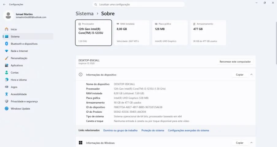Viewport: 277px width, 147px height.
Task: Open Contas settings
Action: pyautogui.click(x=28, y=73)
